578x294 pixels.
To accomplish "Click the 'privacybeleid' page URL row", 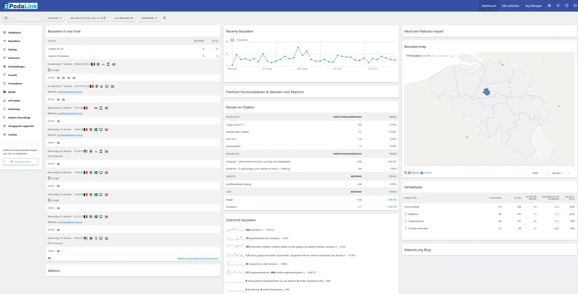I will (x=311, y=146).
